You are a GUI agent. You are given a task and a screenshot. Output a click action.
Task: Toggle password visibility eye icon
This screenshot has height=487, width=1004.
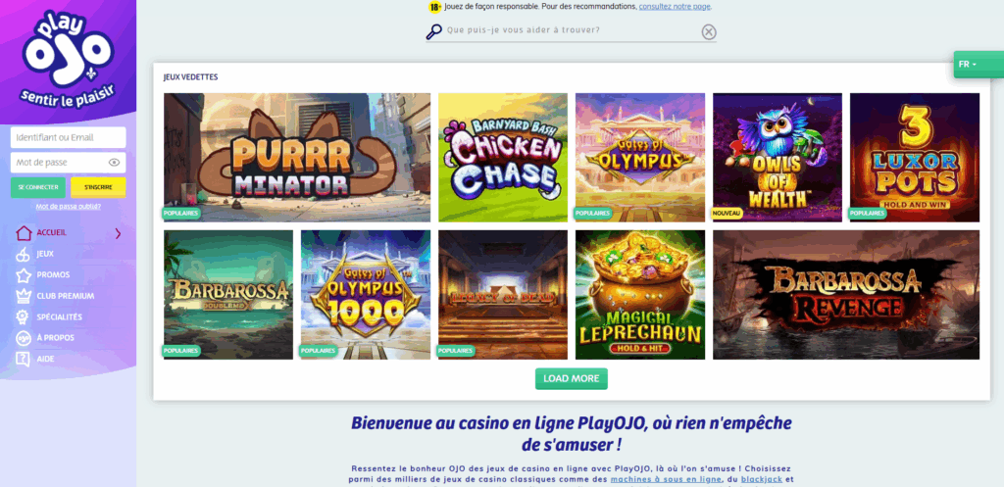(x=114, y=163)
